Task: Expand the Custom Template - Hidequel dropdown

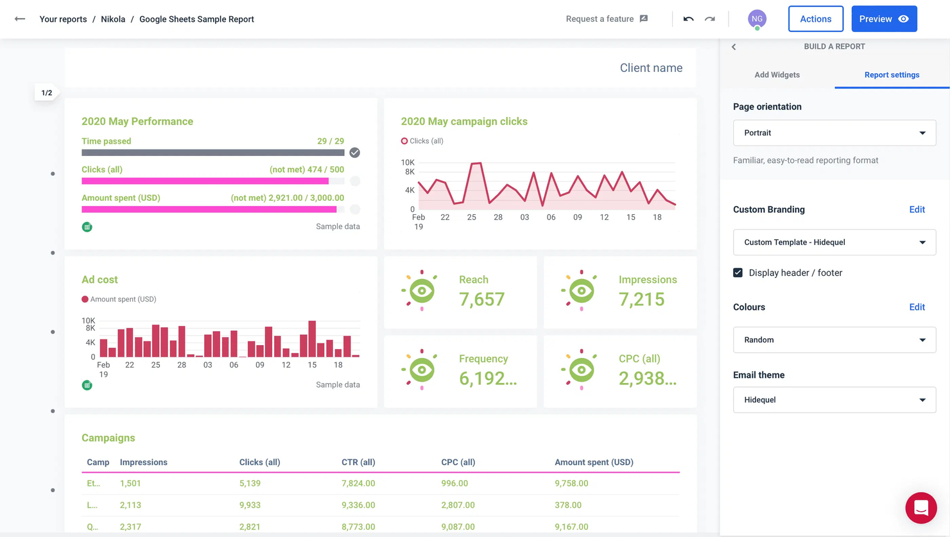Action: click(x=834, y=243)
